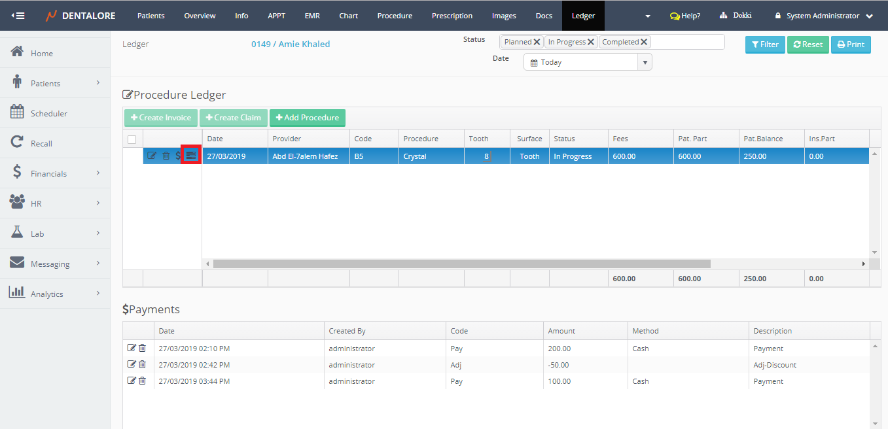This screenshot has height=429, width=888.
Task: Edit the 02:10 PM payment entry
Action: 132,348
